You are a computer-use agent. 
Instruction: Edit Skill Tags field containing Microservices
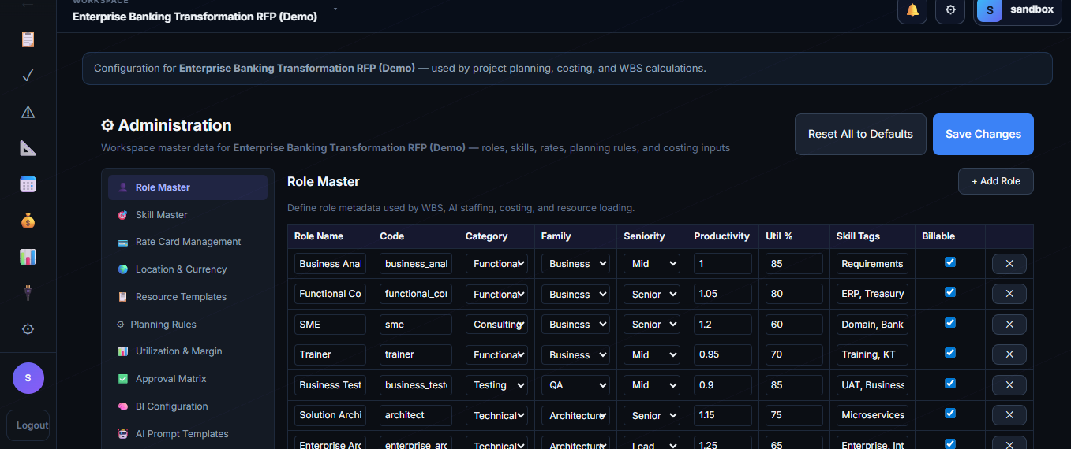coord(872,415)
